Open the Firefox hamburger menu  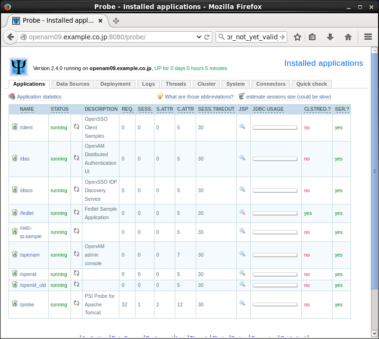(x=368, y=37)
